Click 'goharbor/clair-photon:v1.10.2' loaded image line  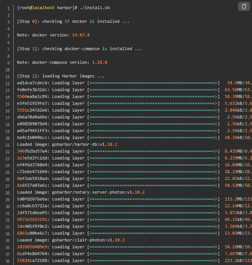[x=71, y=240]
